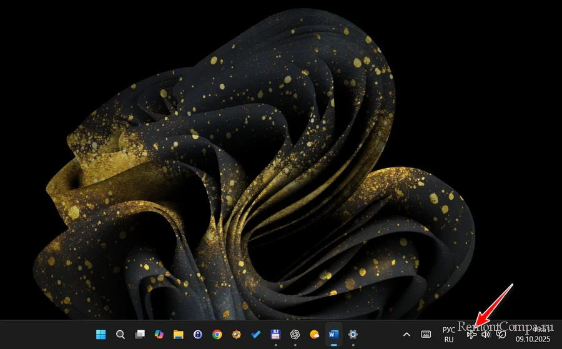
Task: Switch to the floppy disk app
Action: pyautogui.click(x=275, y=334)
